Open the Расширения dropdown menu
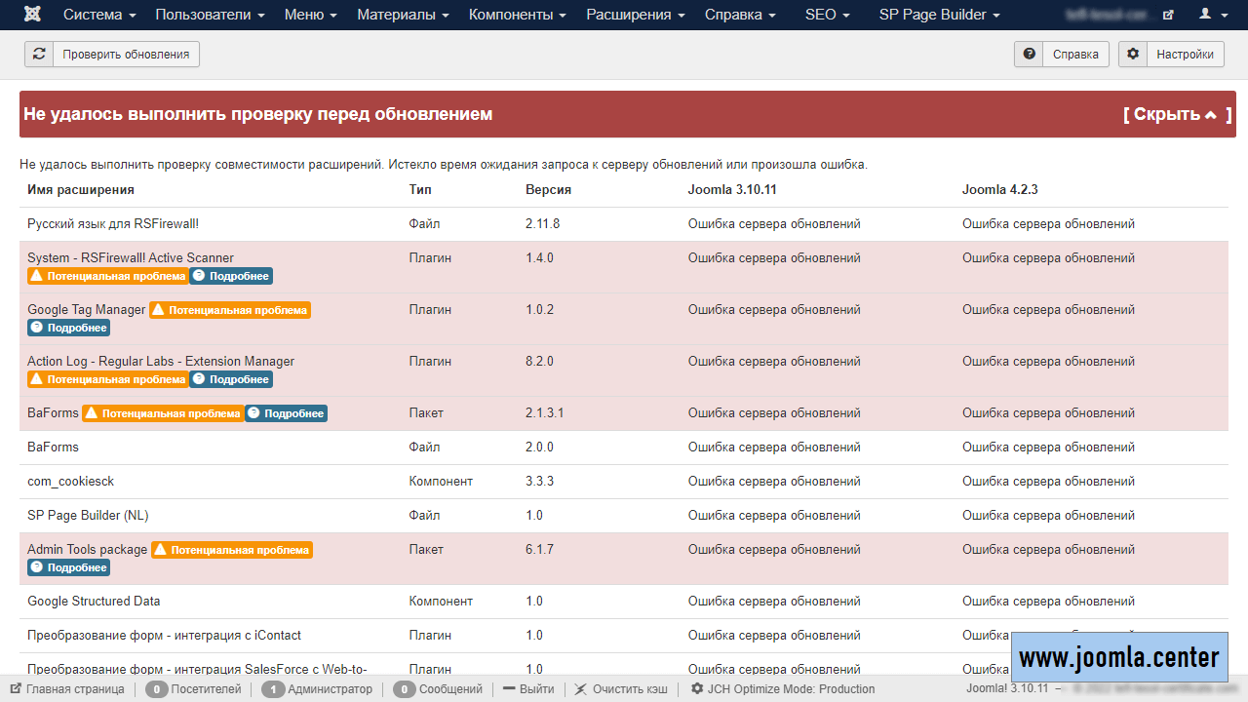The width and height of the screenshot is (1248, 702). pos(636,15)
